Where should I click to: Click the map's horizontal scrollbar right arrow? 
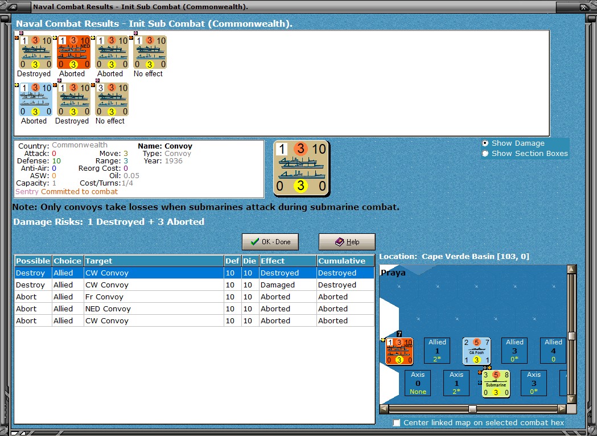(562, 409)
